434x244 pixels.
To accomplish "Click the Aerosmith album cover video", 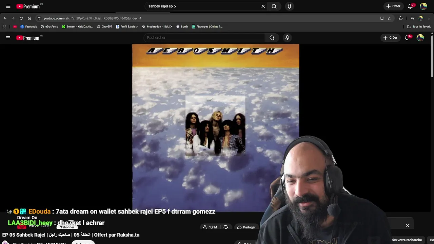I will (x=215, y=128).
